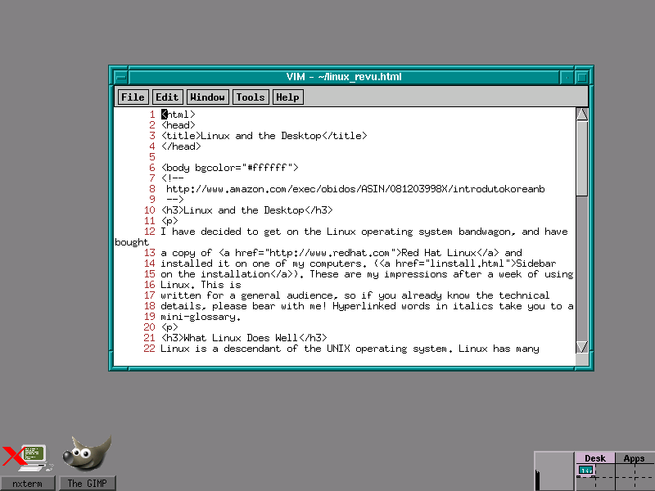Click the '-->' comment closer on line 9

coord(175,200)
